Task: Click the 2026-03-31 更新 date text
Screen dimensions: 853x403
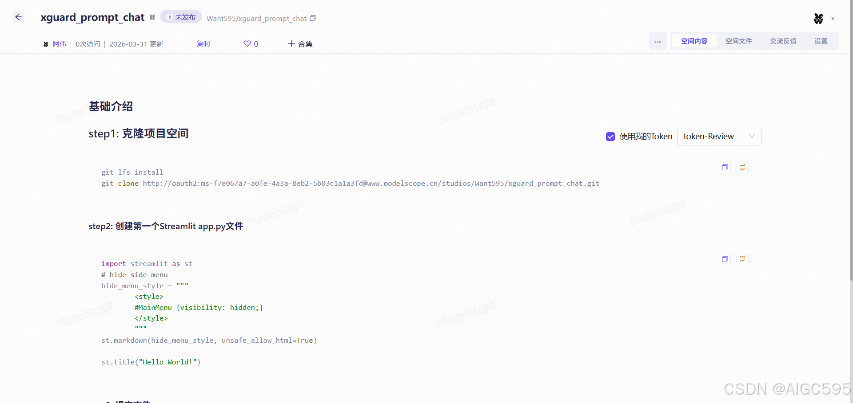Action: 136,44
